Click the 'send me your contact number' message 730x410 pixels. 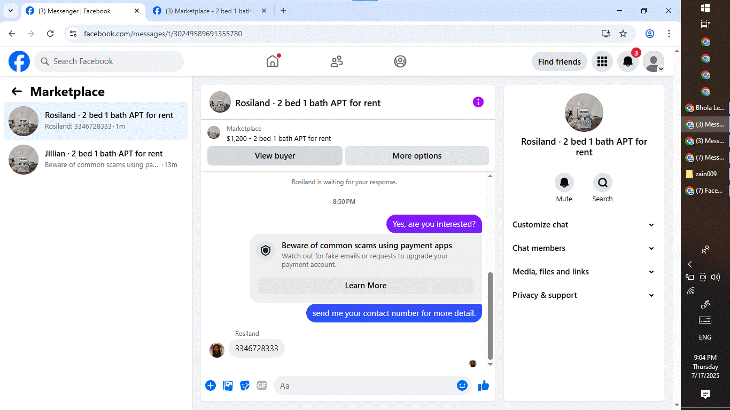click(394, 313)
